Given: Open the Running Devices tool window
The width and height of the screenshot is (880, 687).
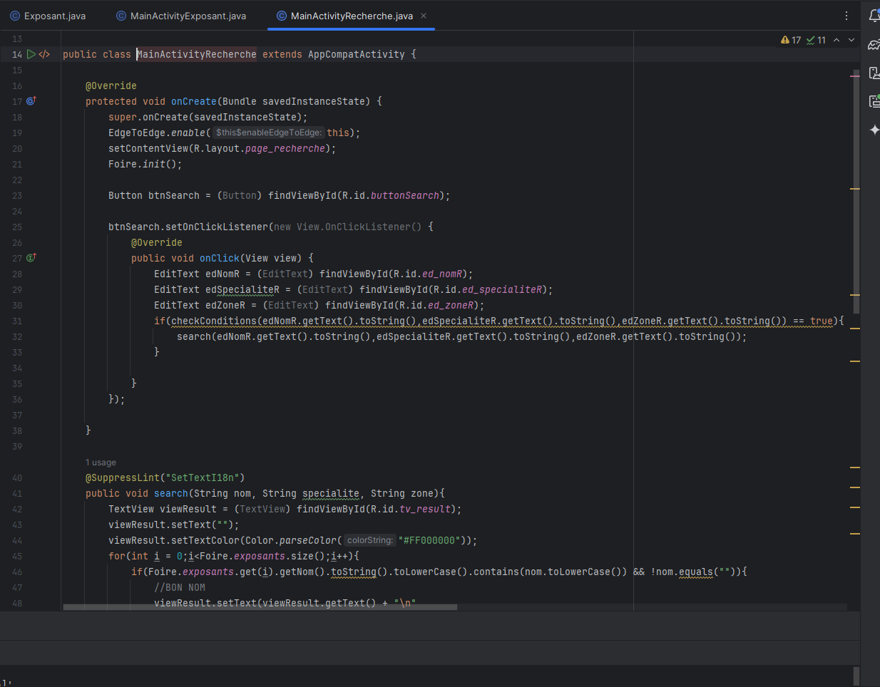Looking at the screenshot, I should 874,101.
